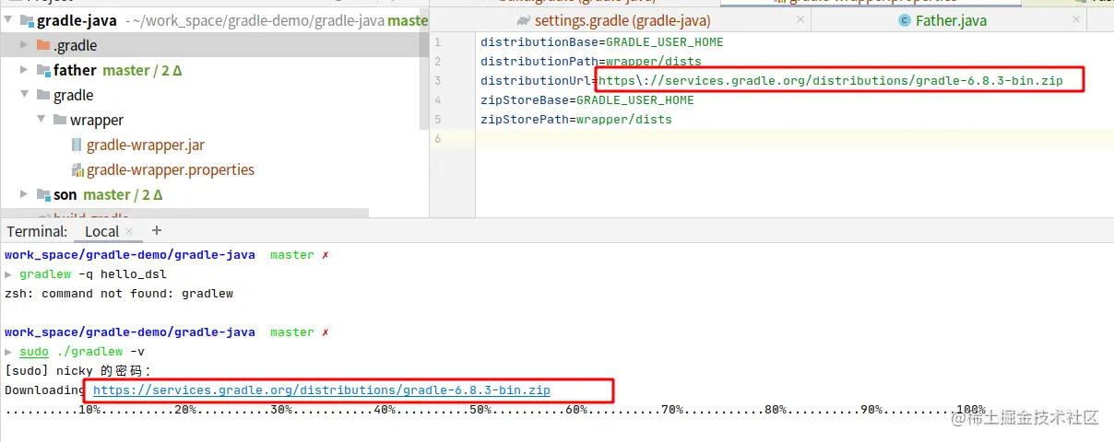Click 'master / 2 Δ' next to son

pos(123,194)
